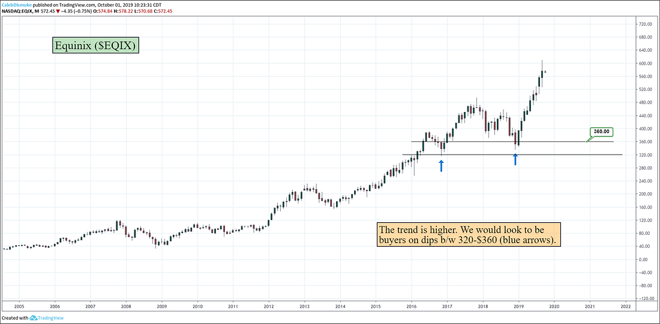Click the -40.00 price axis label
Viewport: 660px width, 324px height.
646,272
